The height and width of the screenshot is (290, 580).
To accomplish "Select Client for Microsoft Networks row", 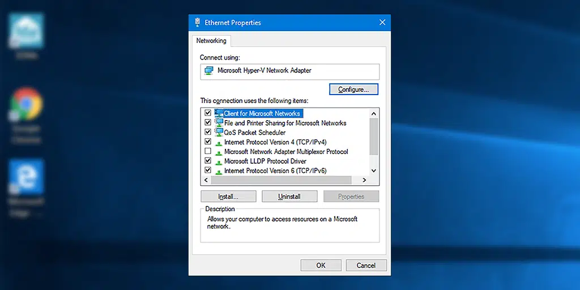I will (x=263, y=113).
